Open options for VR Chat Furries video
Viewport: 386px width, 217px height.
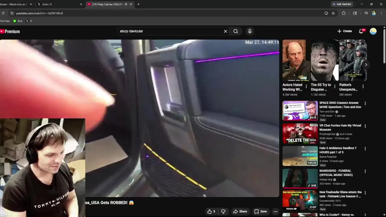click(x=365, y=126)
